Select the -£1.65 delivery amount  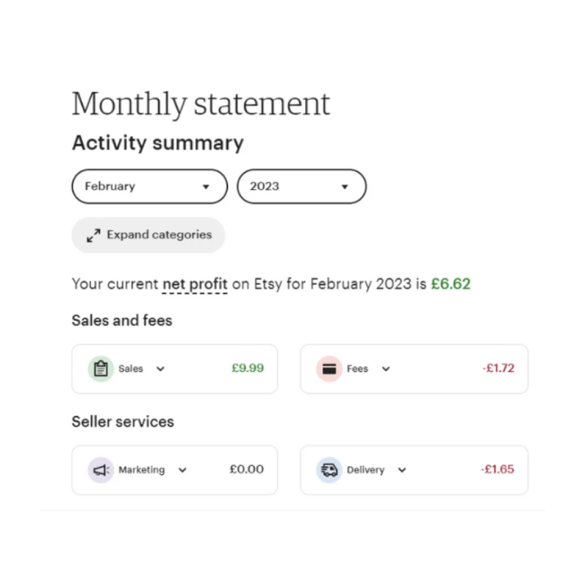pos(498,470)
